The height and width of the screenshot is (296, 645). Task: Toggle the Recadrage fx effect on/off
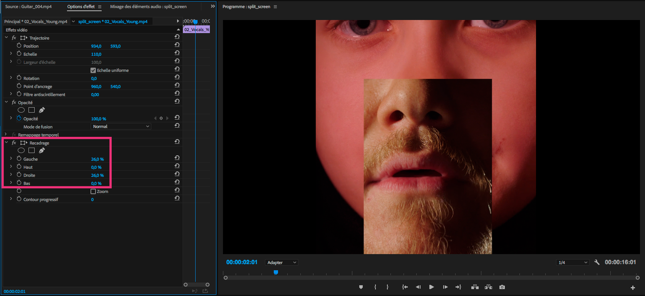pyautogui.click(x=14, y=143)
